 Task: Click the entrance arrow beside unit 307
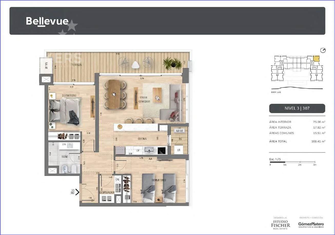click(77, 192)
